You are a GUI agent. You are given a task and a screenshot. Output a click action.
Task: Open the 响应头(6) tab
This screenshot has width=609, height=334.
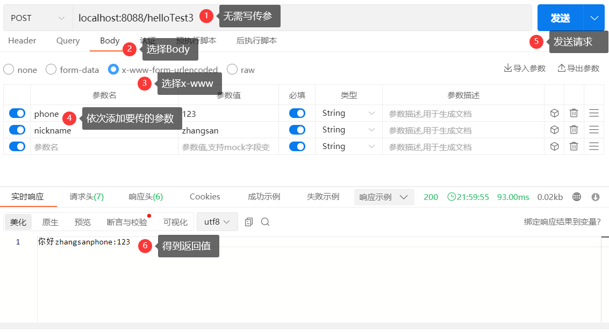146,197
